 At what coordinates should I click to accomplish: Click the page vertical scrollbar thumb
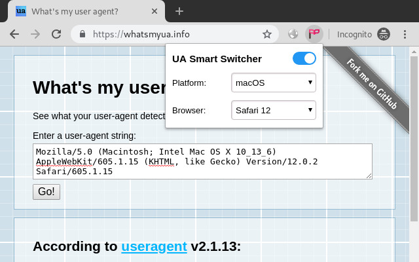tap(414, 139)
